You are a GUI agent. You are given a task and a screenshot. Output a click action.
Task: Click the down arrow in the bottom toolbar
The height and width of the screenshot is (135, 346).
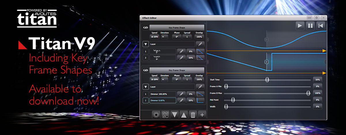coord(175,115)
